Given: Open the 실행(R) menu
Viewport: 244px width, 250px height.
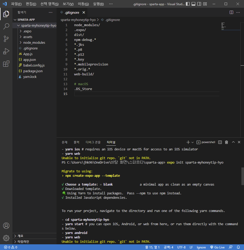Looking at the screenshot, I should pos(99,4).
